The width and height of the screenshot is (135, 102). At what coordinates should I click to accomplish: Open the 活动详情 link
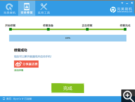click(19, 70)
